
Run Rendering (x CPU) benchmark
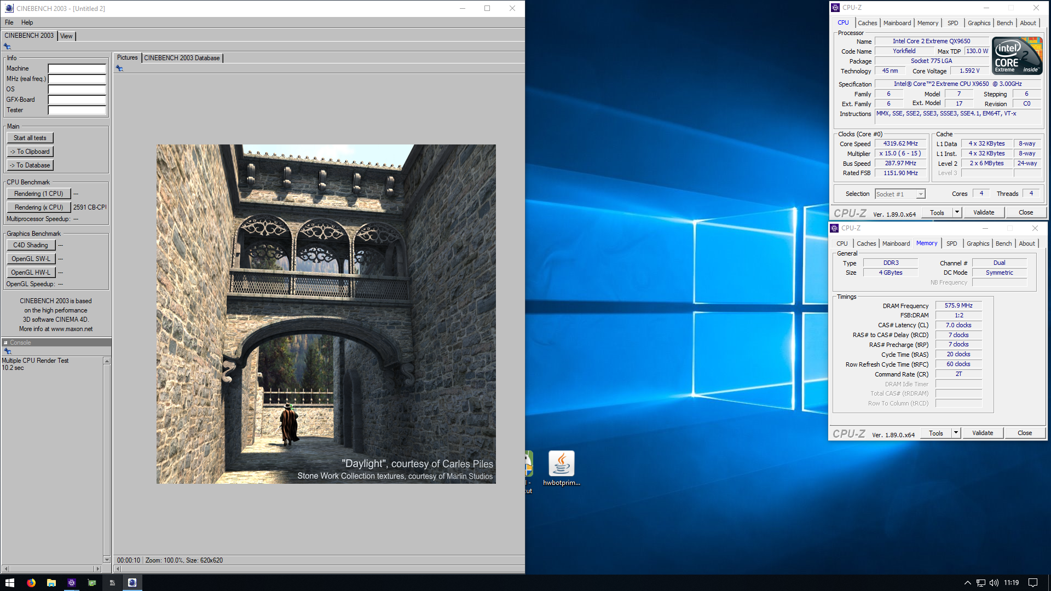pos(39,207)
